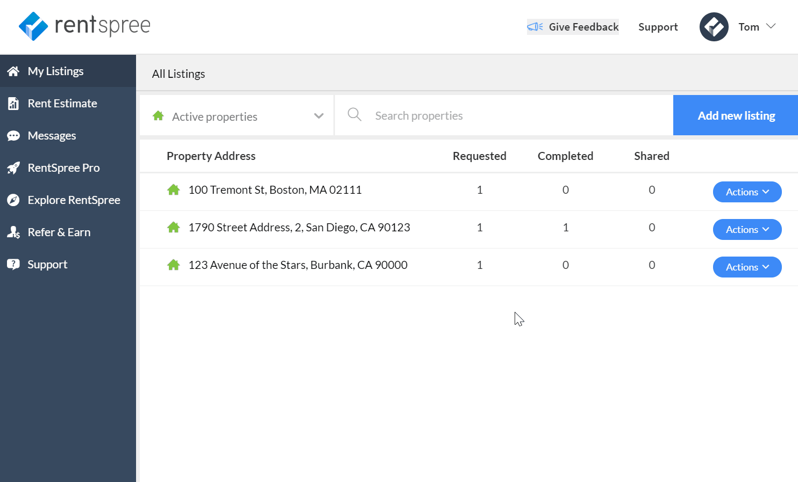Select RentSpree Pro menu item
This screenshot has width=798, height=482.
pos(68,167)
